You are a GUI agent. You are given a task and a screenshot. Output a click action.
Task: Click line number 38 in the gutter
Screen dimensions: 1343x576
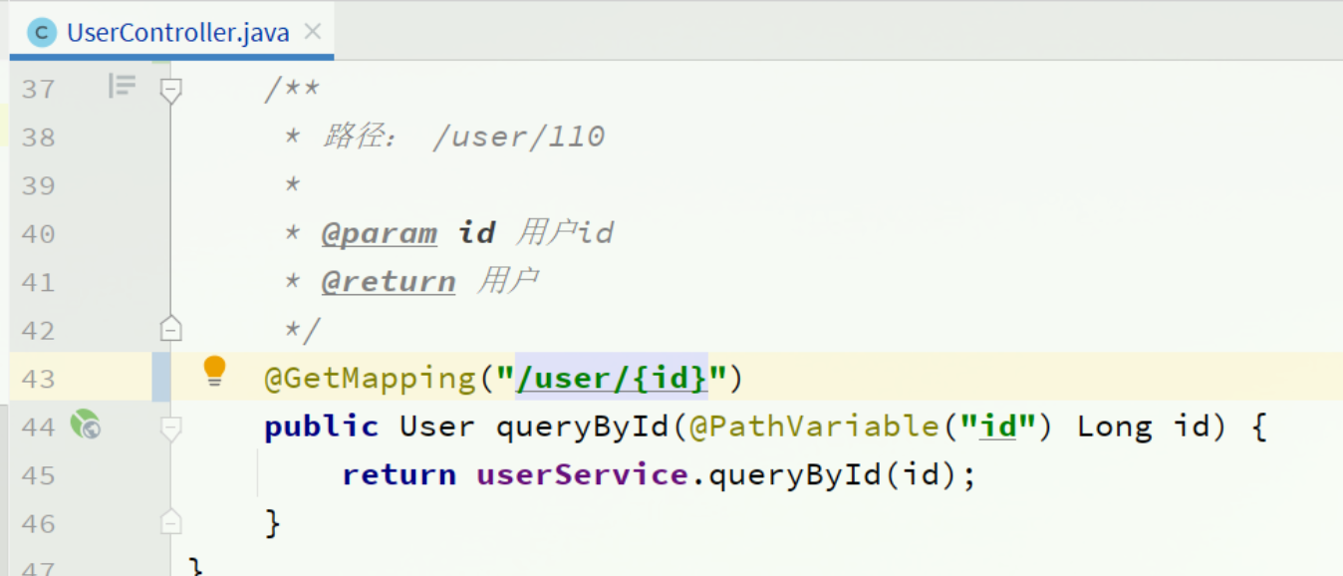[38, 137]
